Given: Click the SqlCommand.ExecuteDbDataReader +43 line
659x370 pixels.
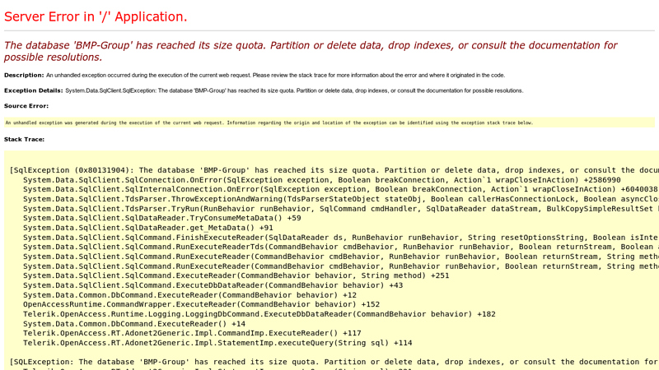Looking at the screenshot, I should point(213,285).
